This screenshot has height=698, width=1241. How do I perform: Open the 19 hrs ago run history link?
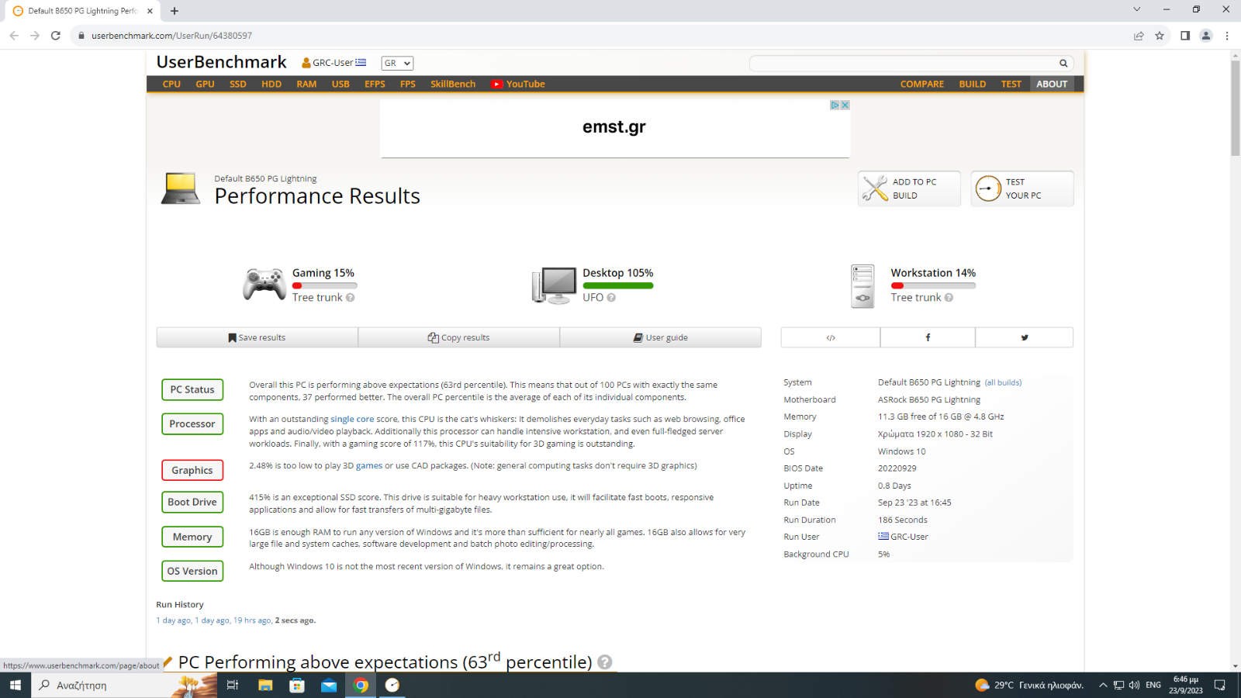[x=252, y=620]
